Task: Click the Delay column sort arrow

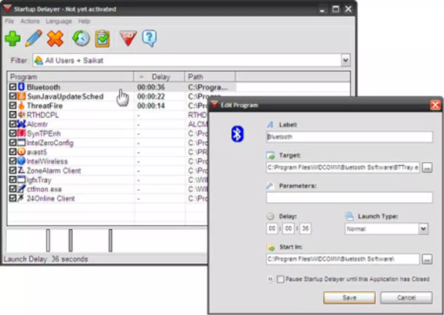Action: pos(141,76)
